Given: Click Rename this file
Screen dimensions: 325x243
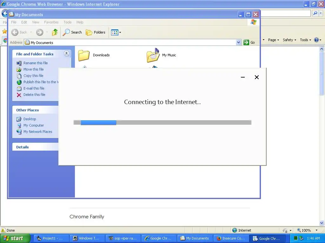Looking at the screenshot, I should click(x=36, y=63).
